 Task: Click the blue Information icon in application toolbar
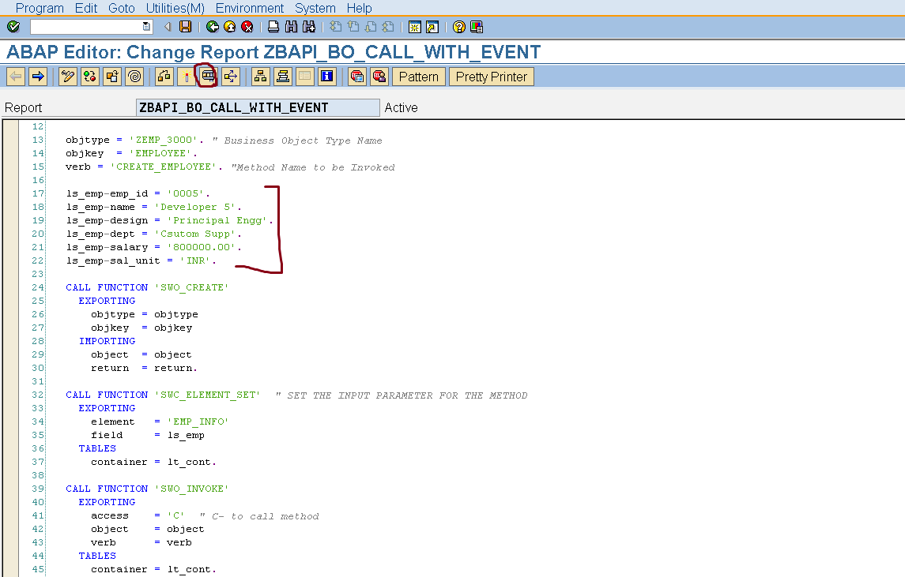[x=327, y=77]
